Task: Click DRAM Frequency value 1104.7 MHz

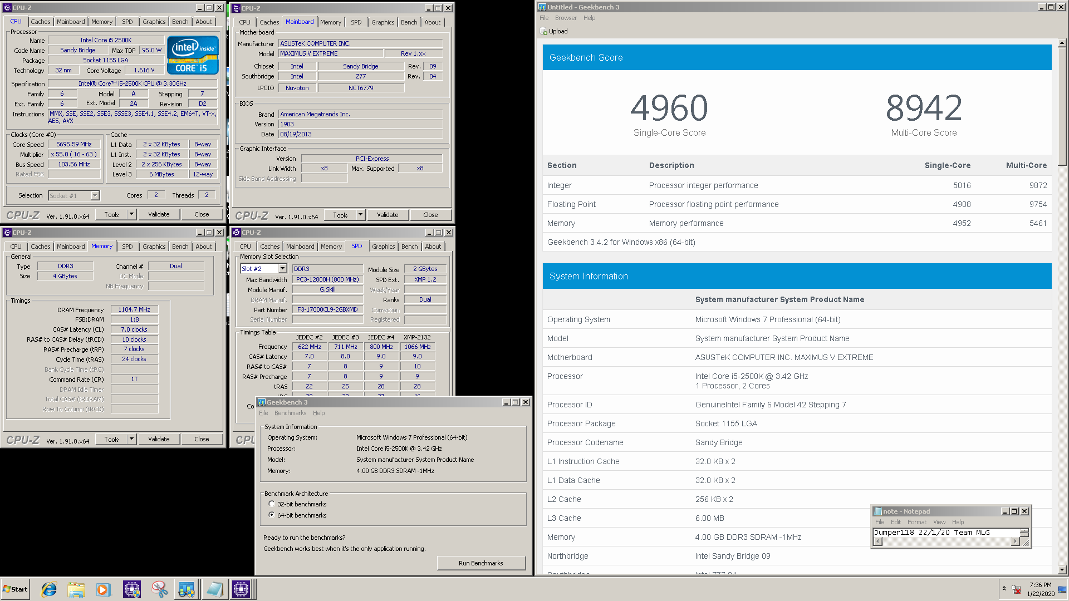Action: click(x=134, y=310)
